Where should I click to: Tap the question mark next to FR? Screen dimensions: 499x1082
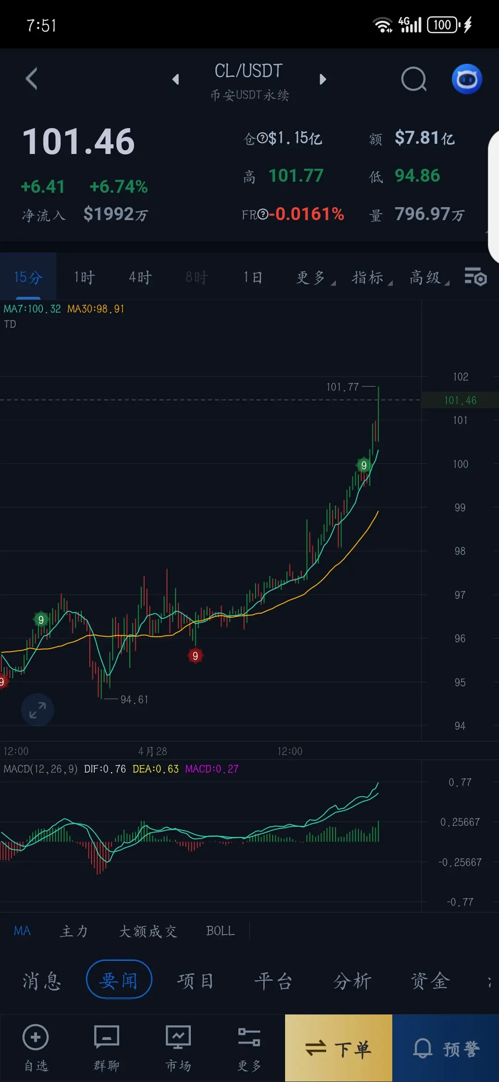262,214
